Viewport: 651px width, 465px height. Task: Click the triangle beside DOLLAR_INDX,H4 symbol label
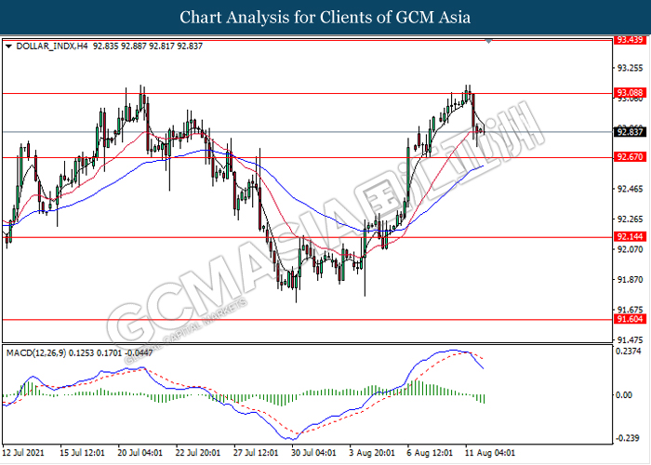pyautogui.click(x=9, y=45)
